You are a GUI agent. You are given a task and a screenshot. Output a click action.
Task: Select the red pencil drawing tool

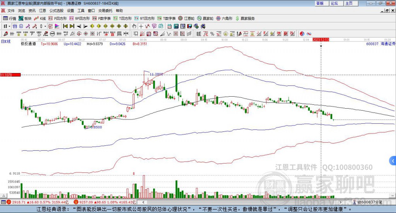5,34
